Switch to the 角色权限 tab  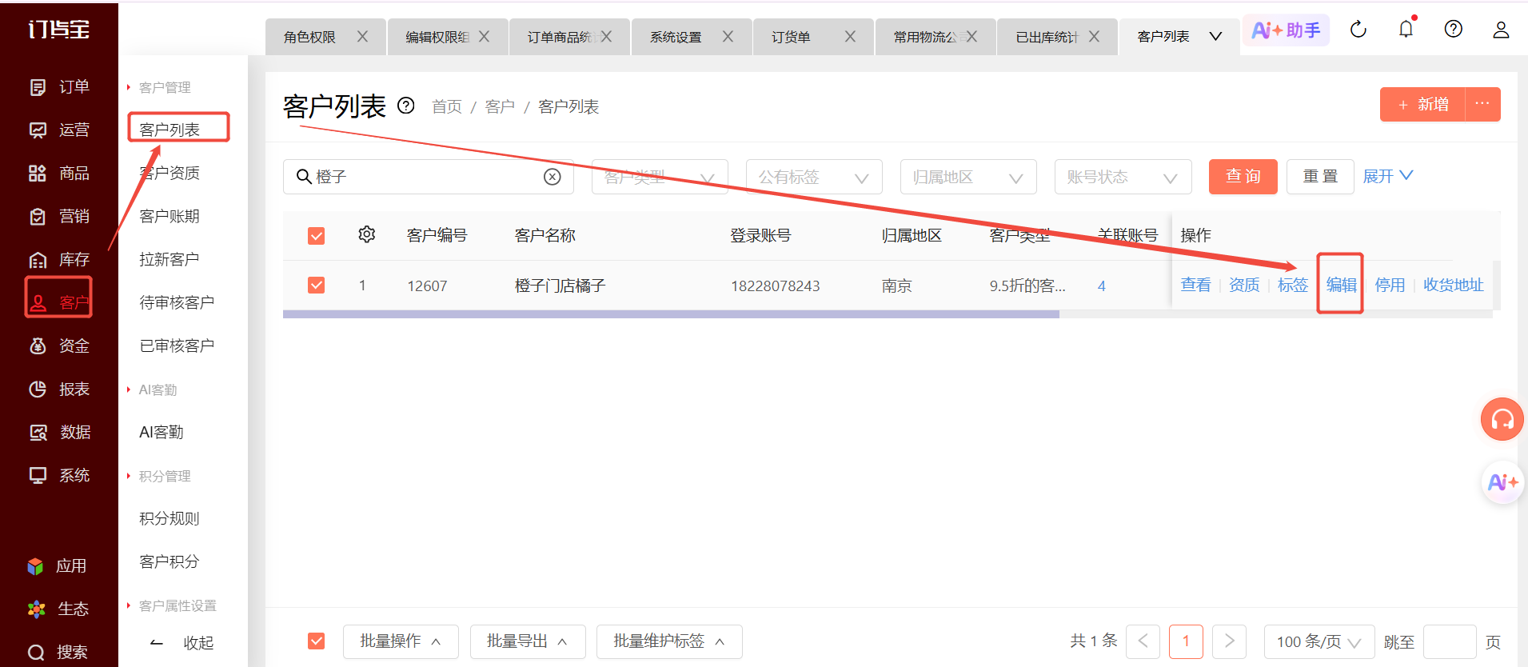pyautogui.click(x=310, y=37)
